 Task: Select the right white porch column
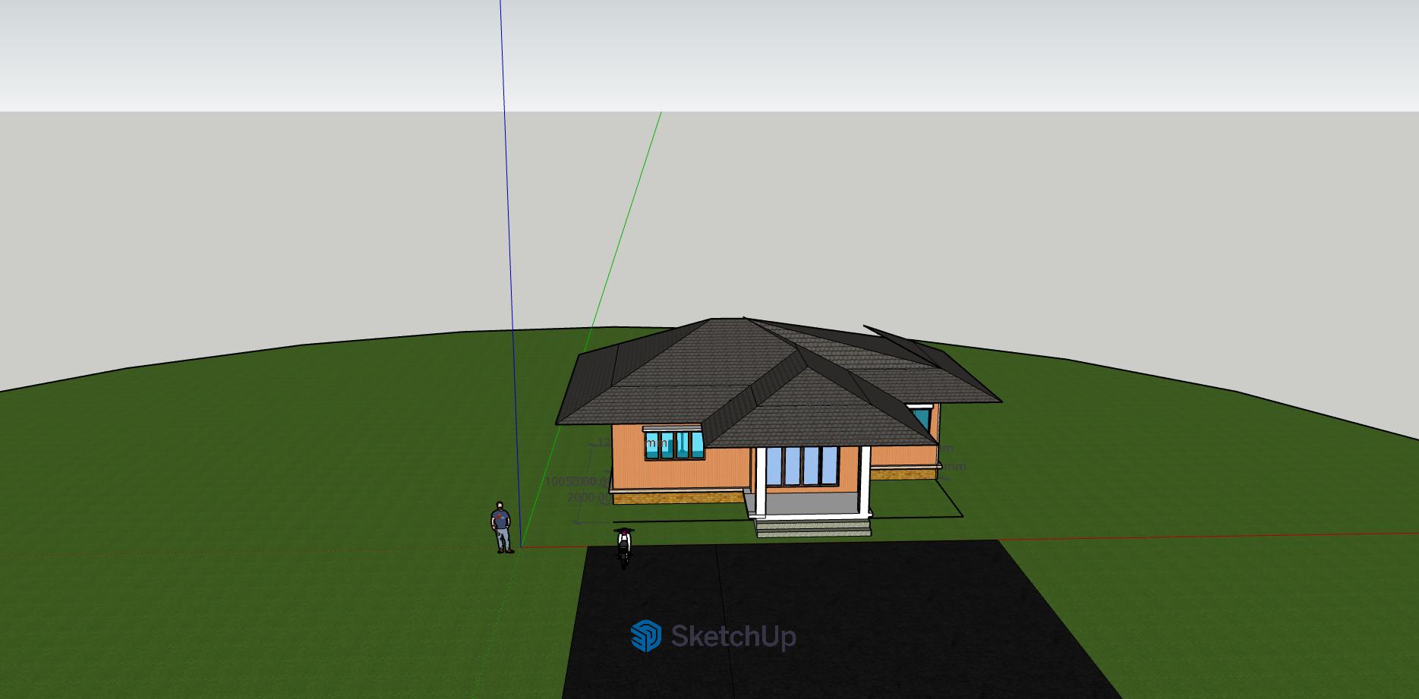(865, 480)
